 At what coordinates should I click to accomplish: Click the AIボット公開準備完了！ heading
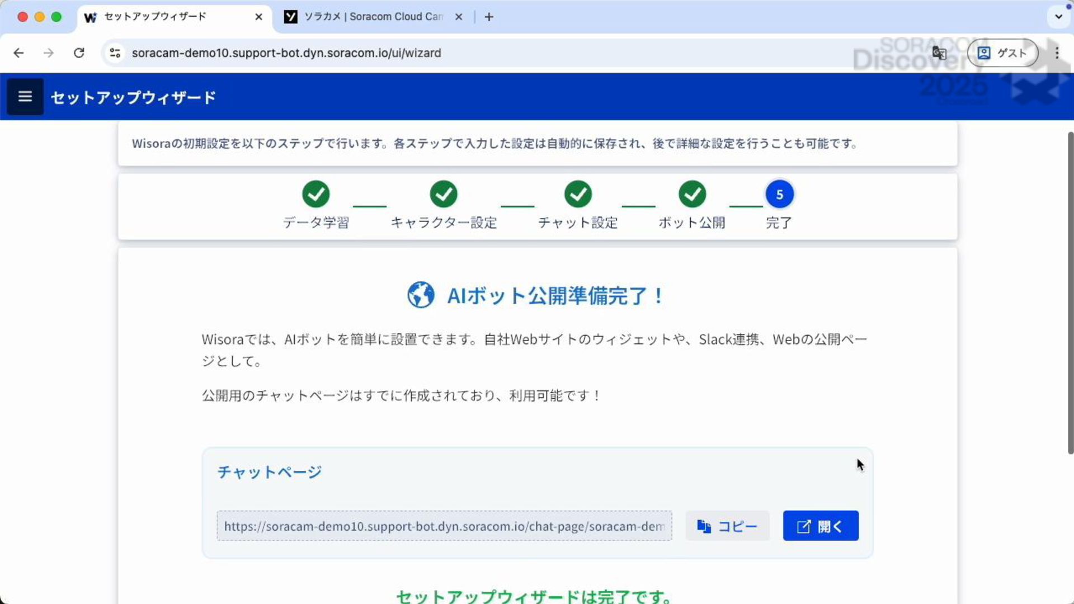[x=555, y=295]
